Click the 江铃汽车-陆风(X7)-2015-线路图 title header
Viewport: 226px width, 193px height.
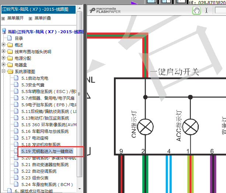38,10
